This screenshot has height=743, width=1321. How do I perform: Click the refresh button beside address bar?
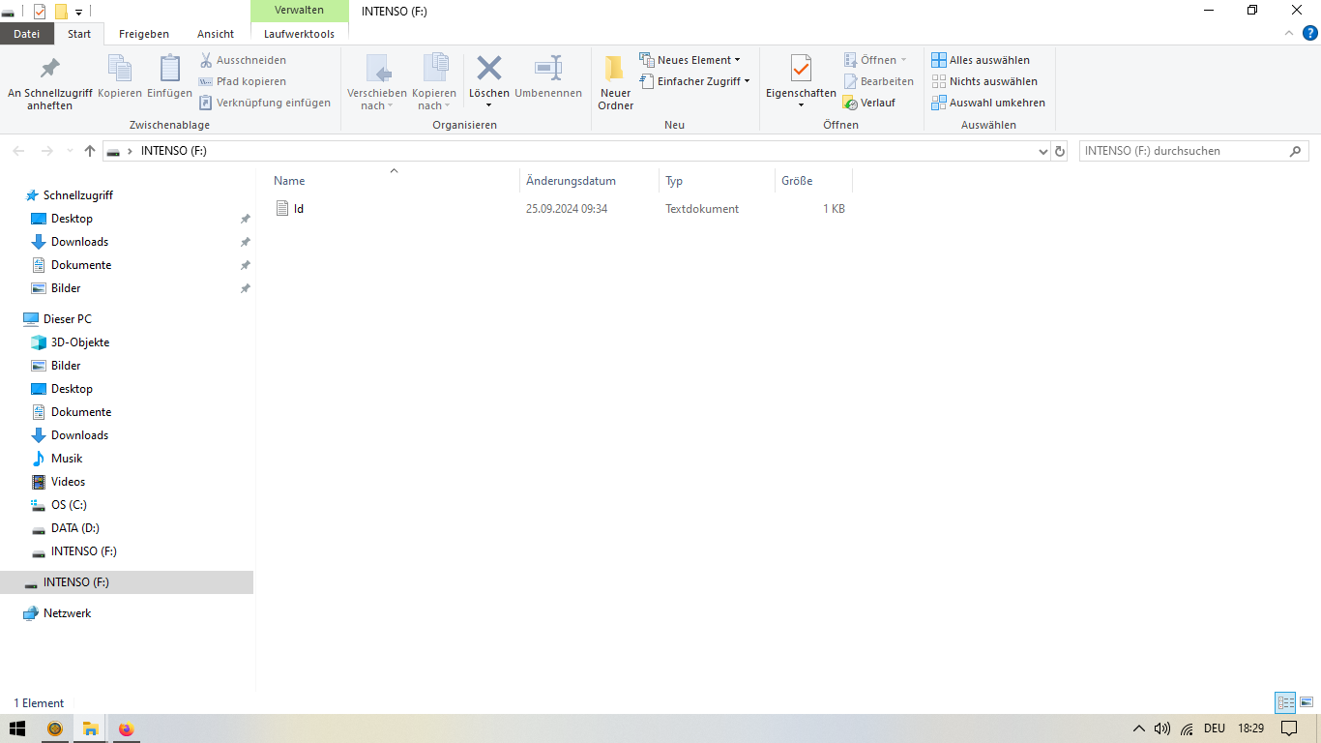(x=1060, y=152)
